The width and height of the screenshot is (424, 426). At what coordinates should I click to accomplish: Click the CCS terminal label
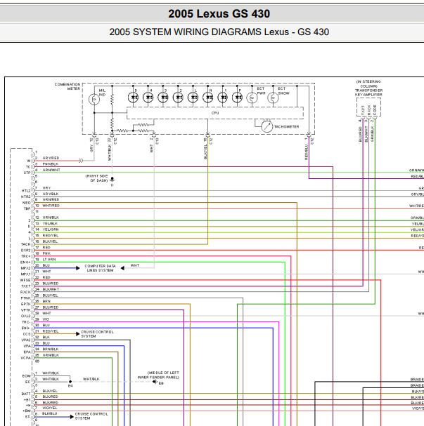pyautogui.click(x=27, y=334)
